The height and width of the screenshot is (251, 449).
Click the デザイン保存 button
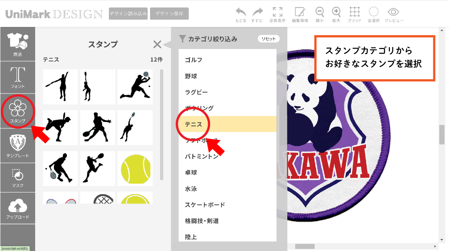(x=169, y=13)
